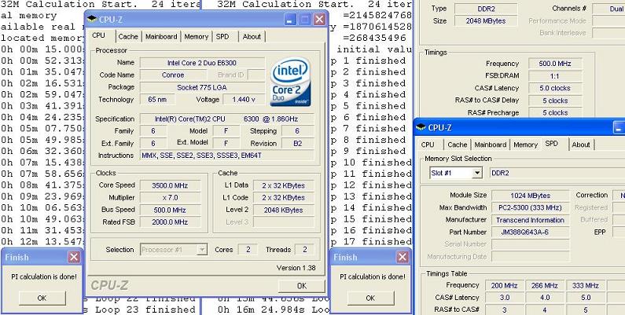Open Memory tab in main CPU-Z window
Viewport: 625px width, 315px height.
196,37
